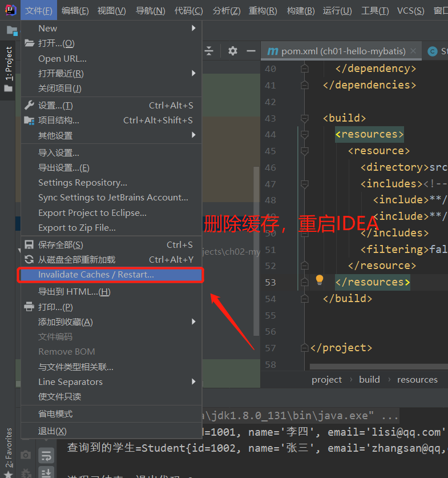The image size is (448, 478).
Task: Select 导出设置...(E) menu entry
Action: (x=111, y=168)
